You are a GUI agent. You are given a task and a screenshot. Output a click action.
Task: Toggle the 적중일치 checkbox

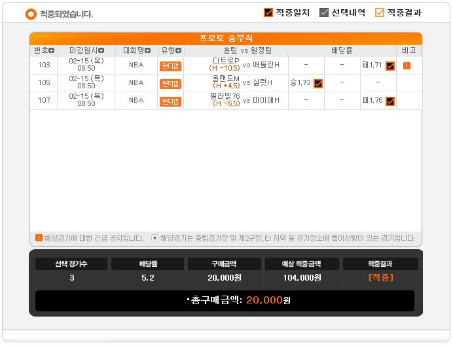[x=268, y=12]
